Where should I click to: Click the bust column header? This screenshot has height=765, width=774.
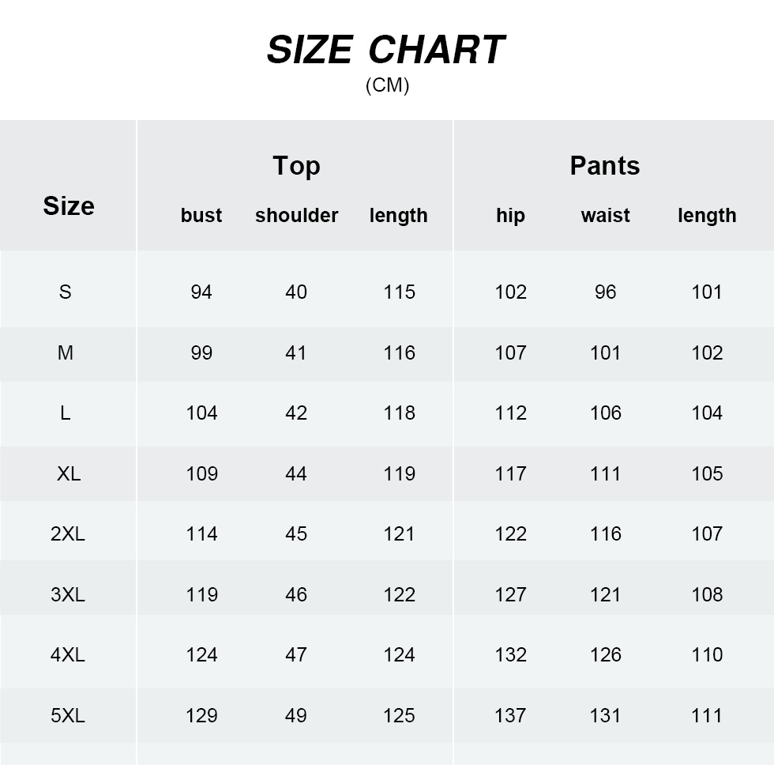[x=201, y=216]
